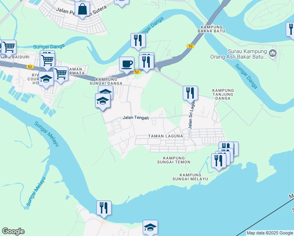Select the Jalan Tengah road label

[136, 118]
